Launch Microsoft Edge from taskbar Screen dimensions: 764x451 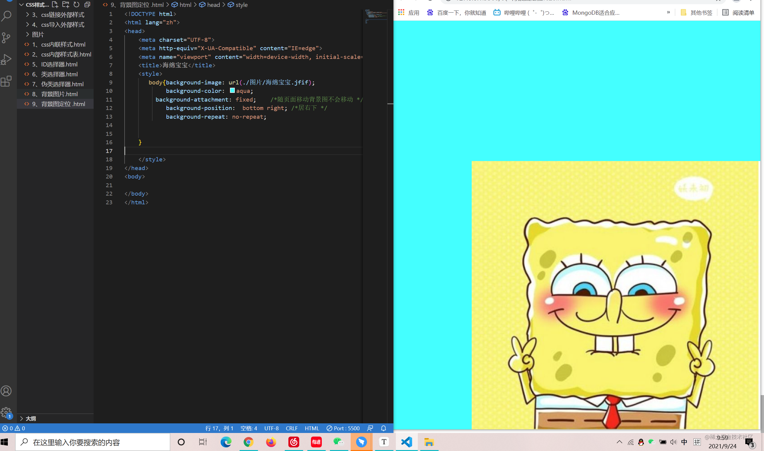point(226,442)
